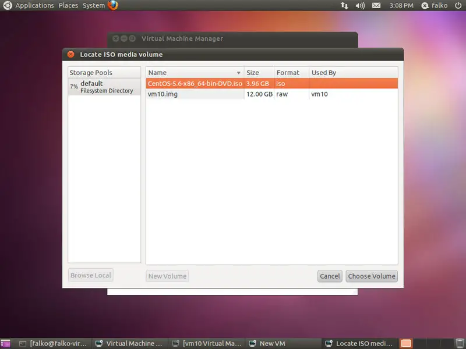Sort volumes by Name column header
Screen dimensions: 466x349
click(x=195, y=72)
